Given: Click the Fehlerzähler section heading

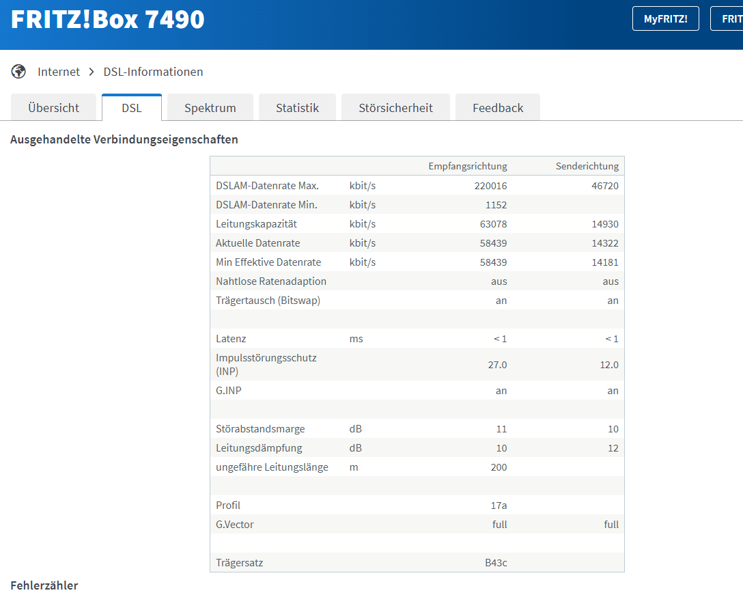Looking at the screenshot, I should click(x=44, y=585).
